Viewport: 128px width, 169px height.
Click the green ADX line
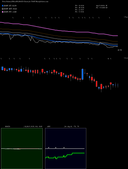coord(65,156)
